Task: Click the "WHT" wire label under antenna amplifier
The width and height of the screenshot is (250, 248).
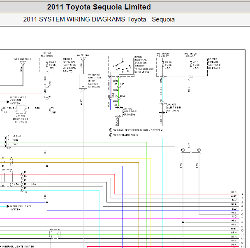Action: [x=81, y=102]
